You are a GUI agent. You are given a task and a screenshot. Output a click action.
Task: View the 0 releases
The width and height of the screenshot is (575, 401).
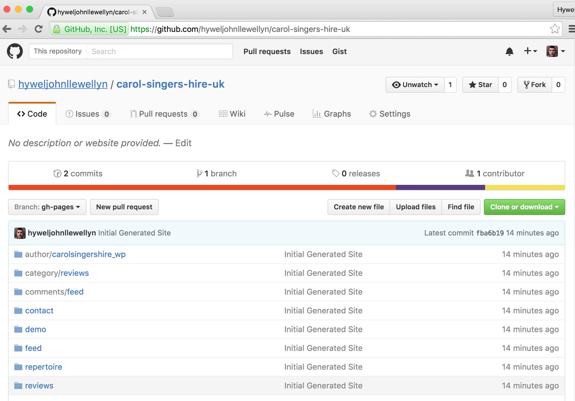(x=356, y=173)
